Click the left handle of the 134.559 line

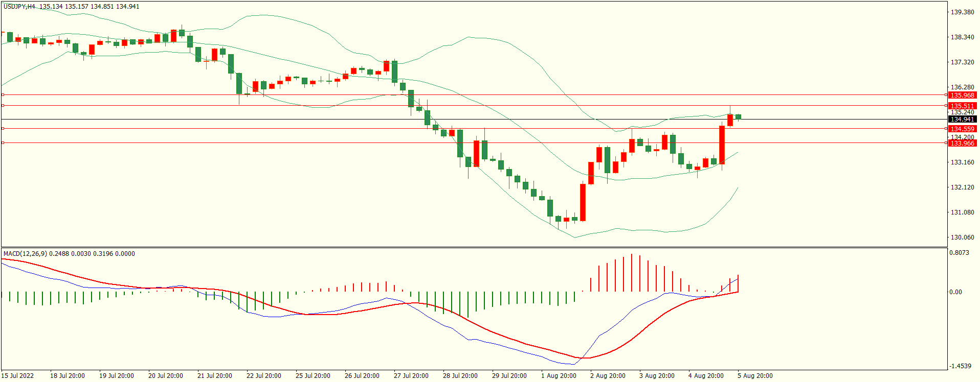pyautogui.click(x=3, y=129)
